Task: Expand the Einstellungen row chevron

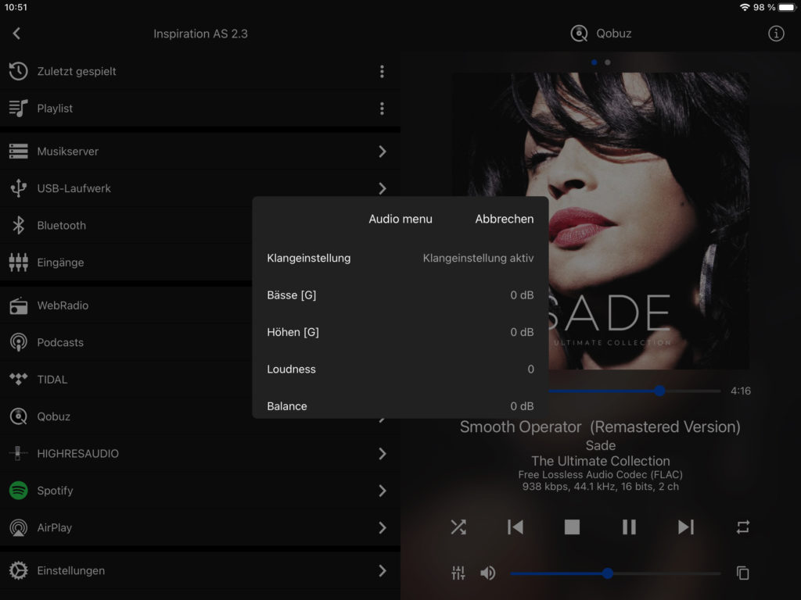Action: (382, 570)
